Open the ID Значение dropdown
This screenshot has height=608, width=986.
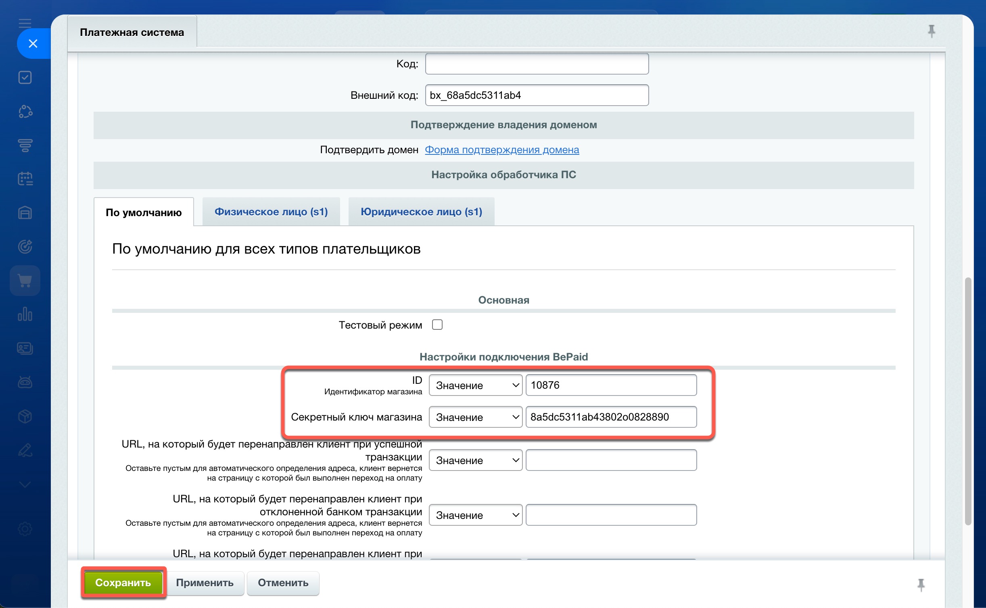[475, 385]
